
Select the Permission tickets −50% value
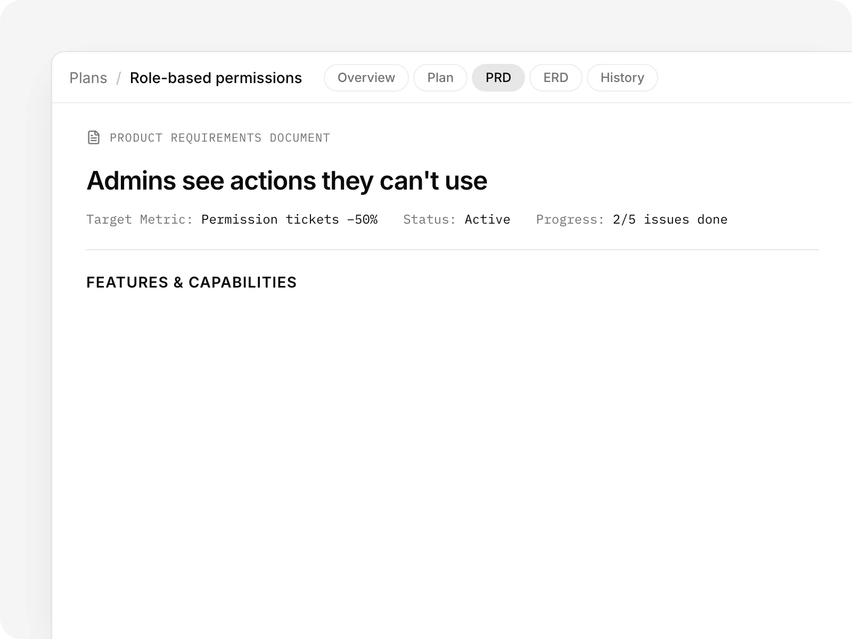(x=289, y=219)
